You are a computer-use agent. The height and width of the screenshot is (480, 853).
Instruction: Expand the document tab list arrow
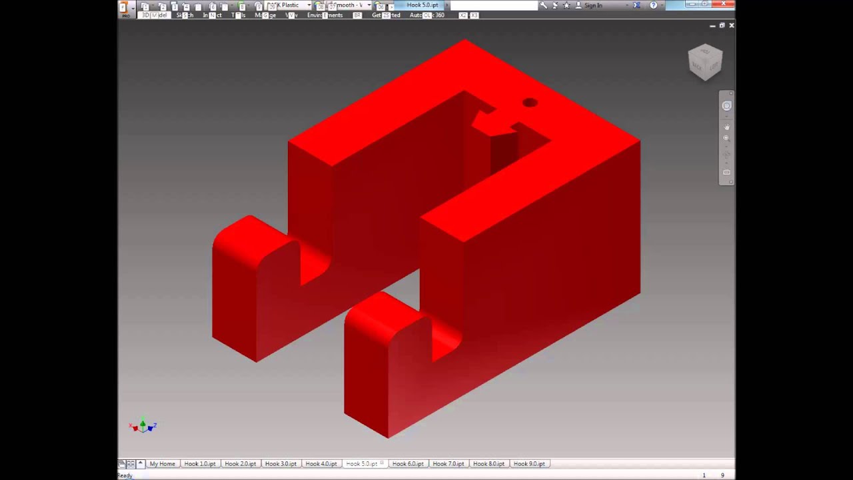tap(140, 463)
